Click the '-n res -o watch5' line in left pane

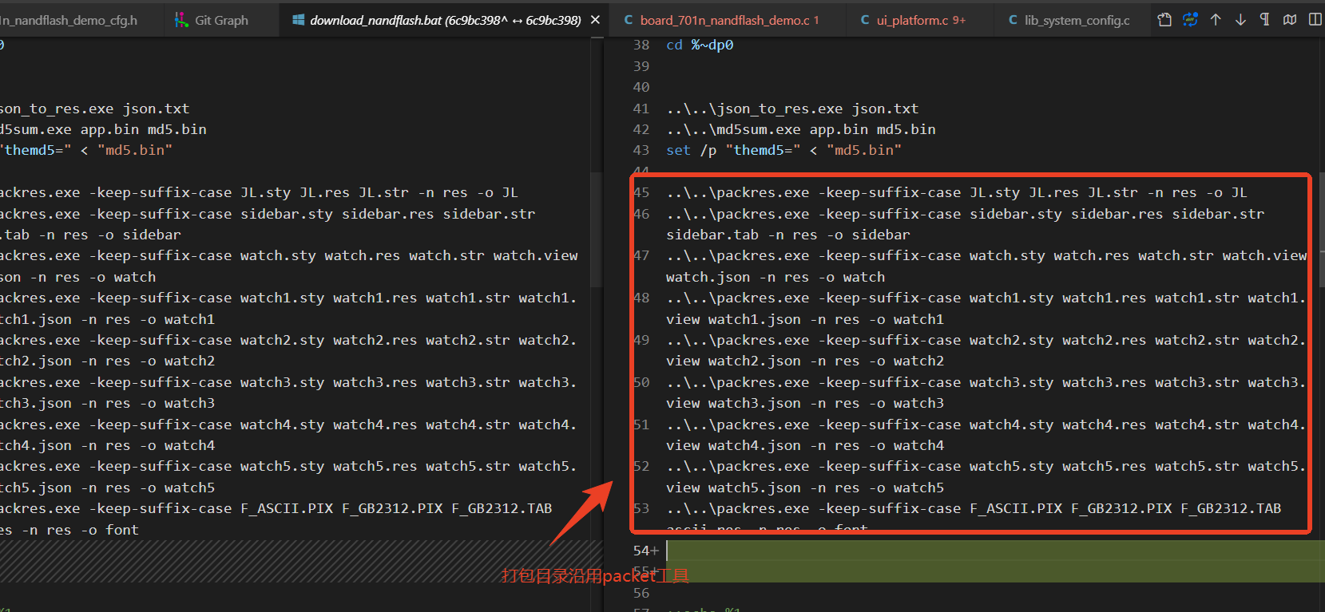click(x=107, y=488)
